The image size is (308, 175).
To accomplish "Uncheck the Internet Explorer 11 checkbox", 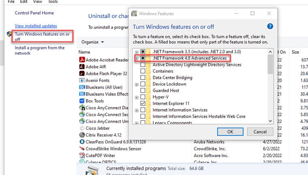I will 143,103.
